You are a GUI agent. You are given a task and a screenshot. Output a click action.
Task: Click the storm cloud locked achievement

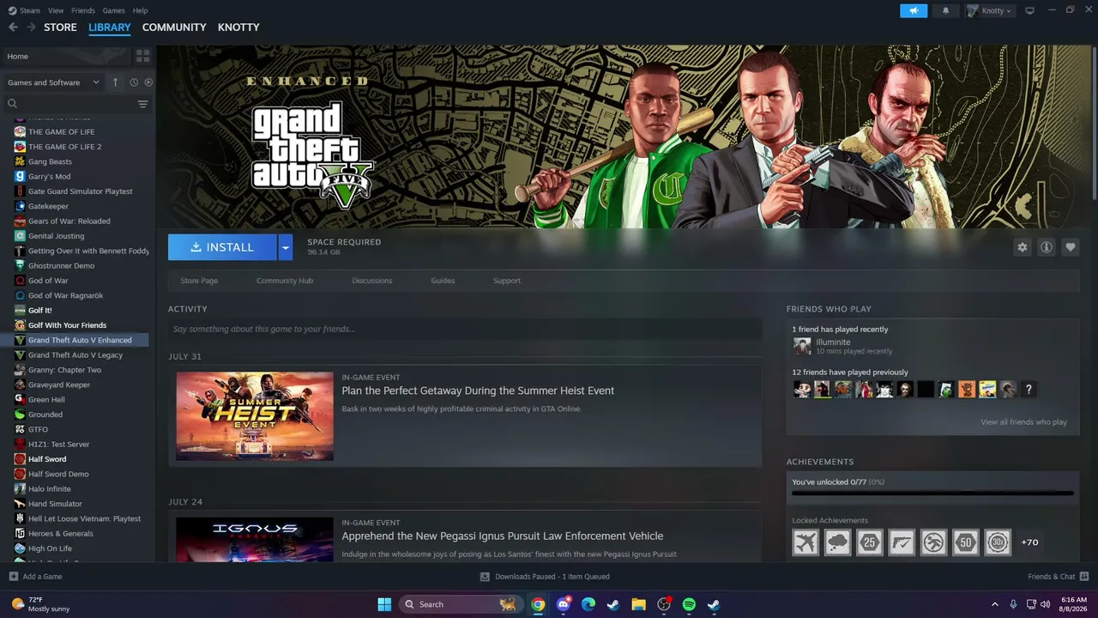(837, 542)
